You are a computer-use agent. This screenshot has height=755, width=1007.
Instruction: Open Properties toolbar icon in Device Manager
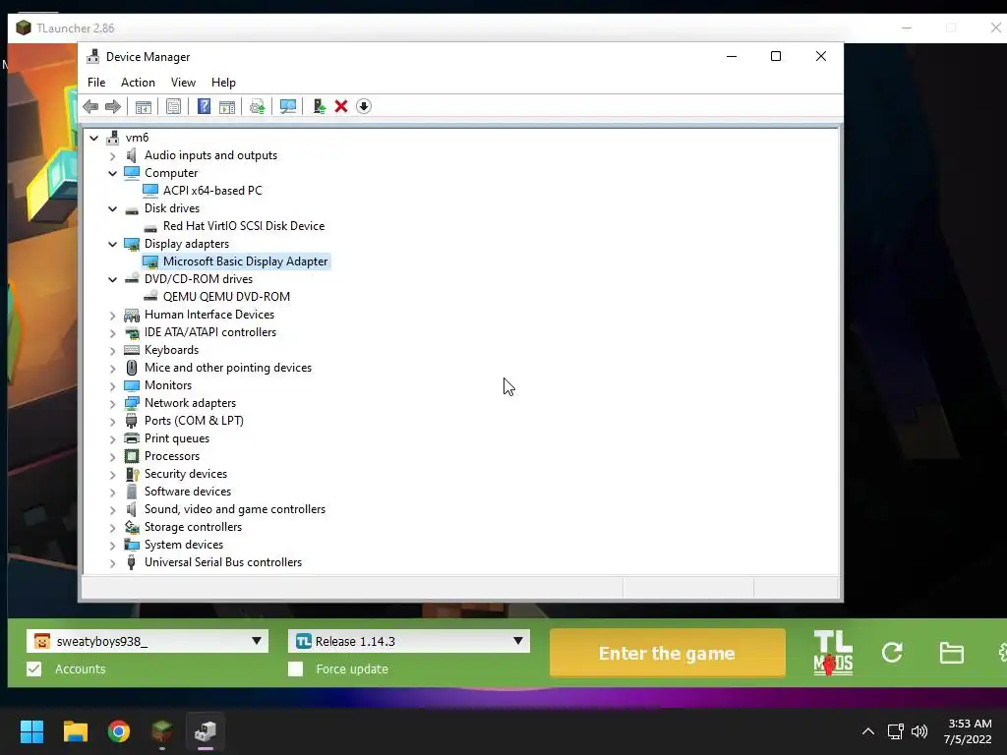click(x=173, y=106)
